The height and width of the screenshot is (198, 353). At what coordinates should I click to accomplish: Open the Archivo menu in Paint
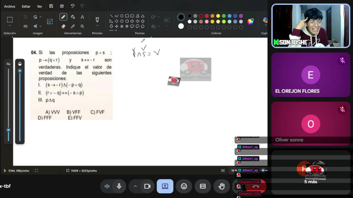coord(10,6)
